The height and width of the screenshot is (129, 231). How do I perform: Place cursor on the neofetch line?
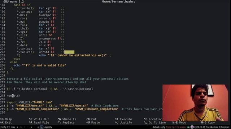point(14,96)
